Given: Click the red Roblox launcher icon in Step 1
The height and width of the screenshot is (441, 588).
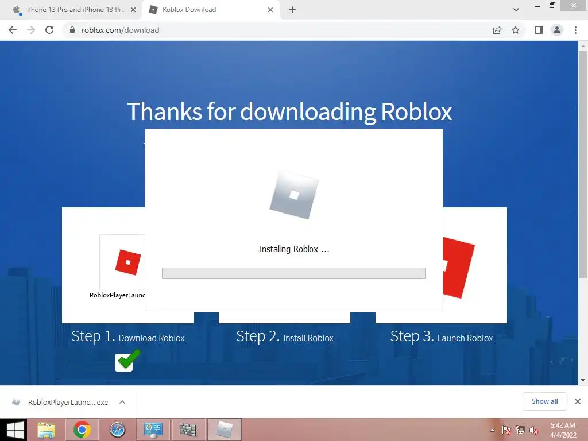Looking at the screenshot, I should (x=128, y=262).
